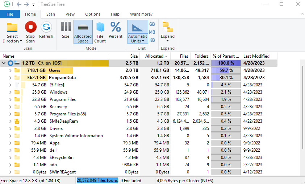Screen dimensions: 305x184
Task: Select the $WinREAgent row name
Action: tap(63, 172)
